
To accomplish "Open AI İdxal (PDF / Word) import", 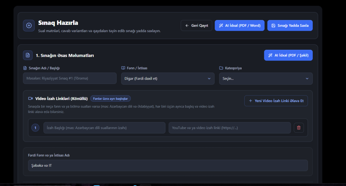I will [240, 26].
